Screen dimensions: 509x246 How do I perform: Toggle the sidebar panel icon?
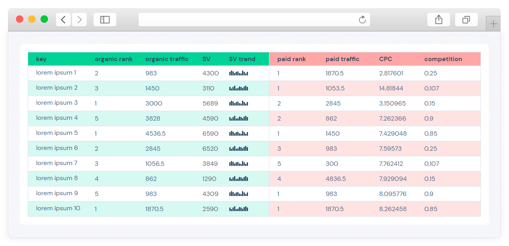point(105,19)
